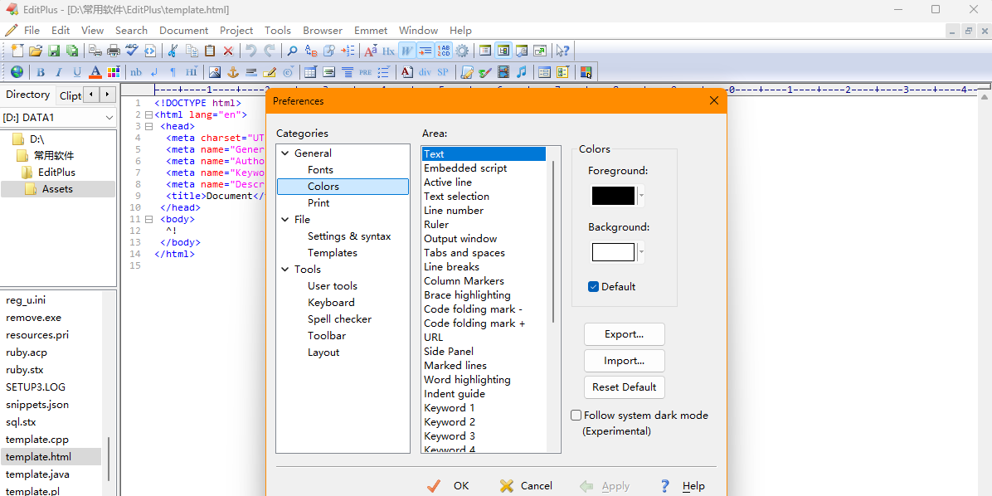Screen dimensions: 992x496
Task: Click the Cancel button
Action: 526,486
